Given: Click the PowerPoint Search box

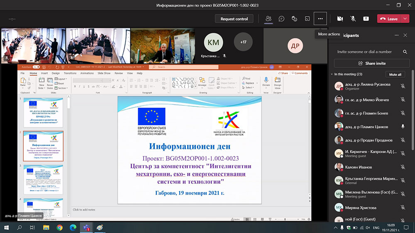Looking at the screenshot, I should tap(184, 67).
